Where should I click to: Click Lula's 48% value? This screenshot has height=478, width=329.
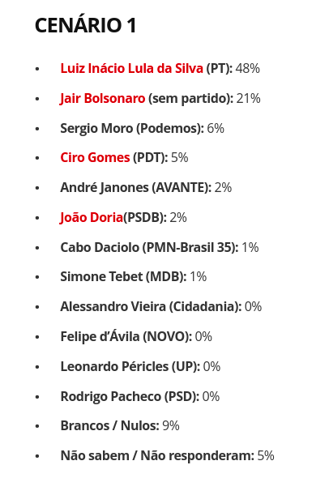[248, 68]
